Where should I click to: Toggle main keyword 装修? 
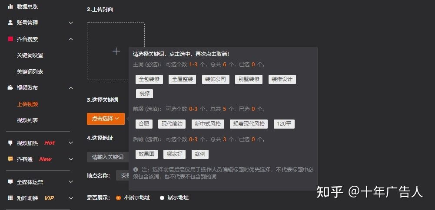(x=145, y=94)
